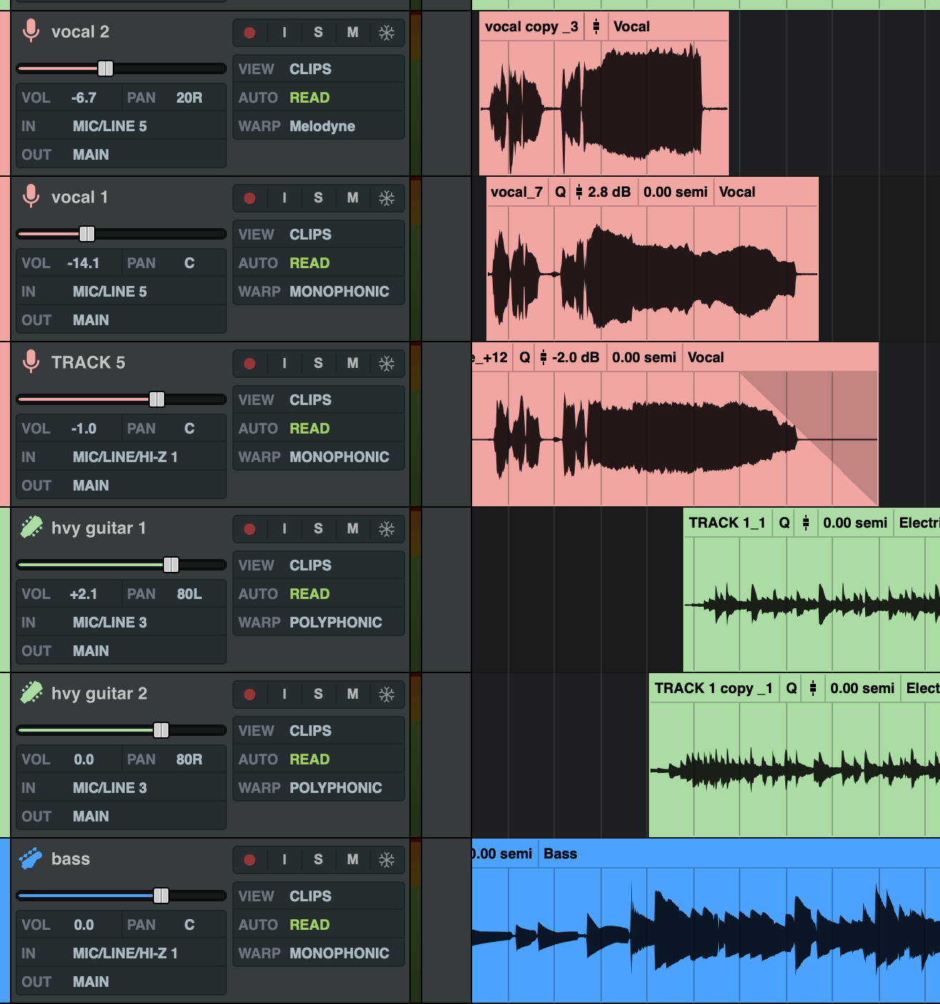Open the AUTO READ mode selector on TRACK 5

click(x=310, y=428)
